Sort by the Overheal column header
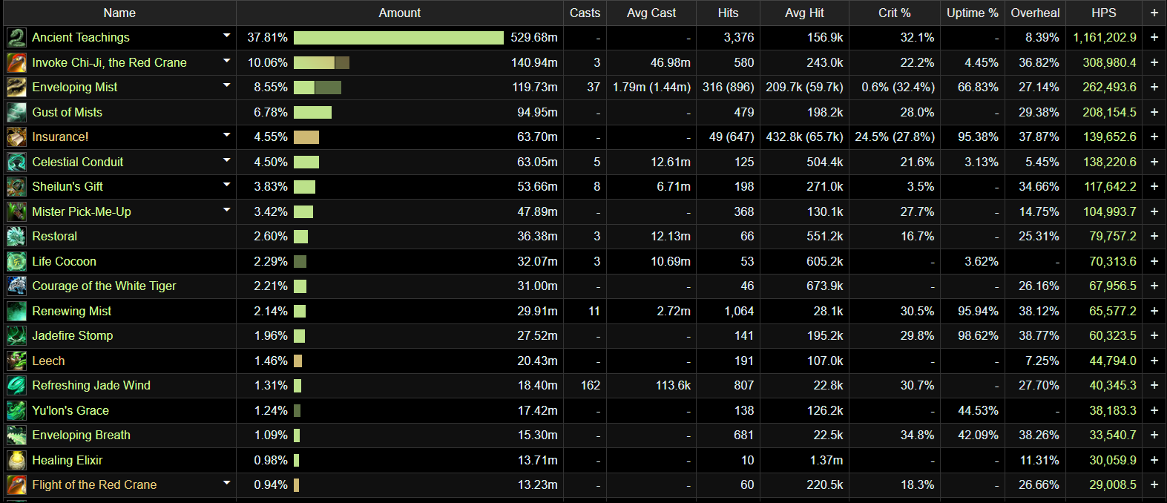Image resolution: width=1167 pixels, height=503 pixels. point(1035,13)
